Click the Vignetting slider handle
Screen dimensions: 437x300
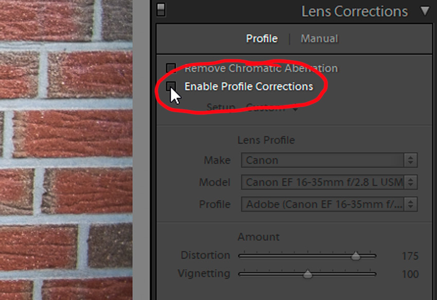(307, 274)
